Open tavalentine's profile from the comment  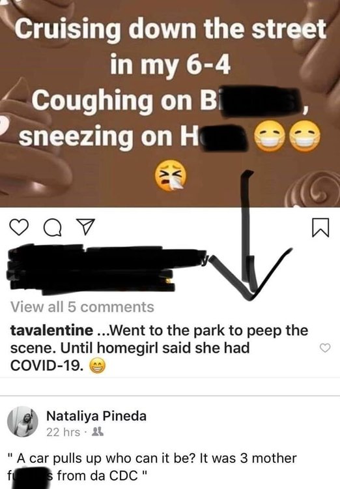51,331
